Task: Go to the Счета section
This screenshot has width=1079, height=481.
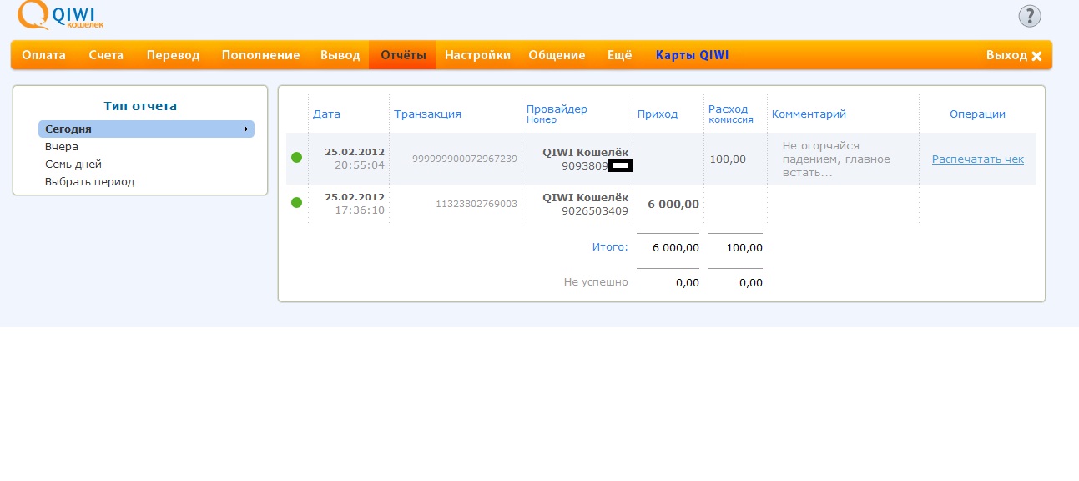Action: (106, 55)
